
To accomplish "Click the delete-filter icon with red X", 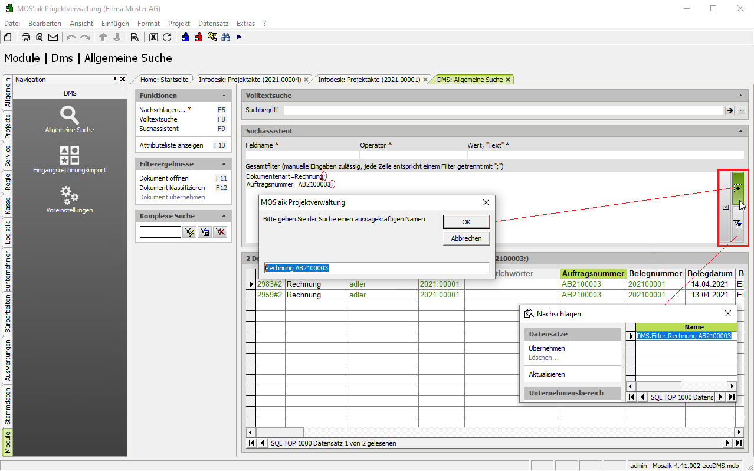I will point(220,232).
